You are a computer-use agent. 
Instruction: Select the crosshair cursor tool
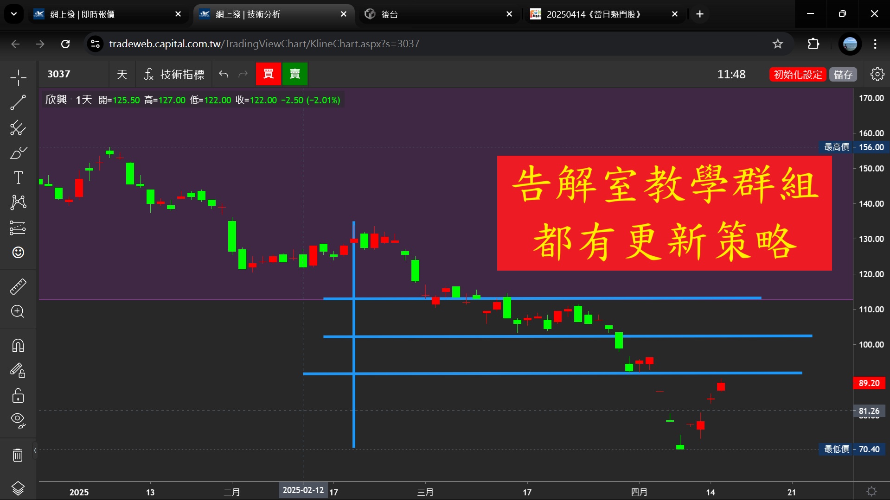coord(18,77)
